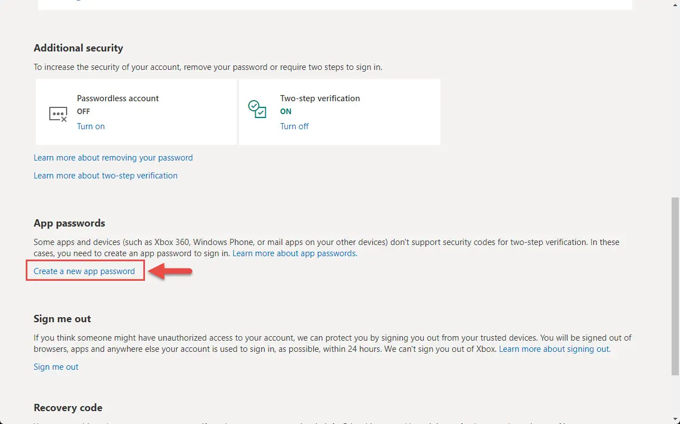Click the OFF status under Passwordless account

tap(83, 111)
